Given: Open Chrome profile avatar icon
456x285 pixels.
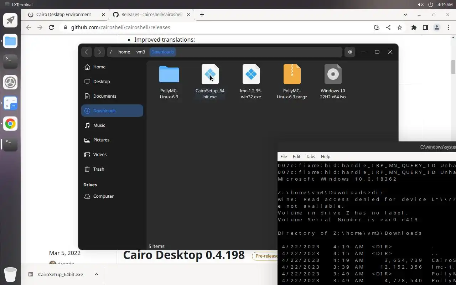Looking at the screenshot, I should [x=436, y=27].
